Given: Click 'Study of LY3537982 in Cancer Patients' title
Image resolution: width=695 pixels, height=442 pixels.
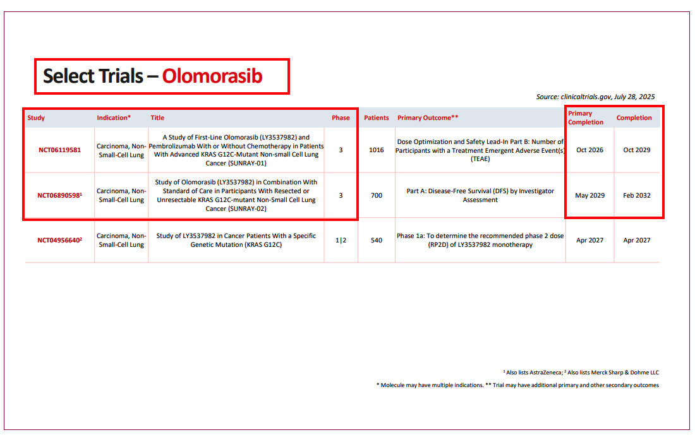Looking at the screenshot, I should tap(236, 241).
